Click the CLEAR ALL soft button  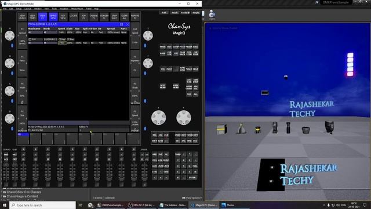click(x=125, y=17)
